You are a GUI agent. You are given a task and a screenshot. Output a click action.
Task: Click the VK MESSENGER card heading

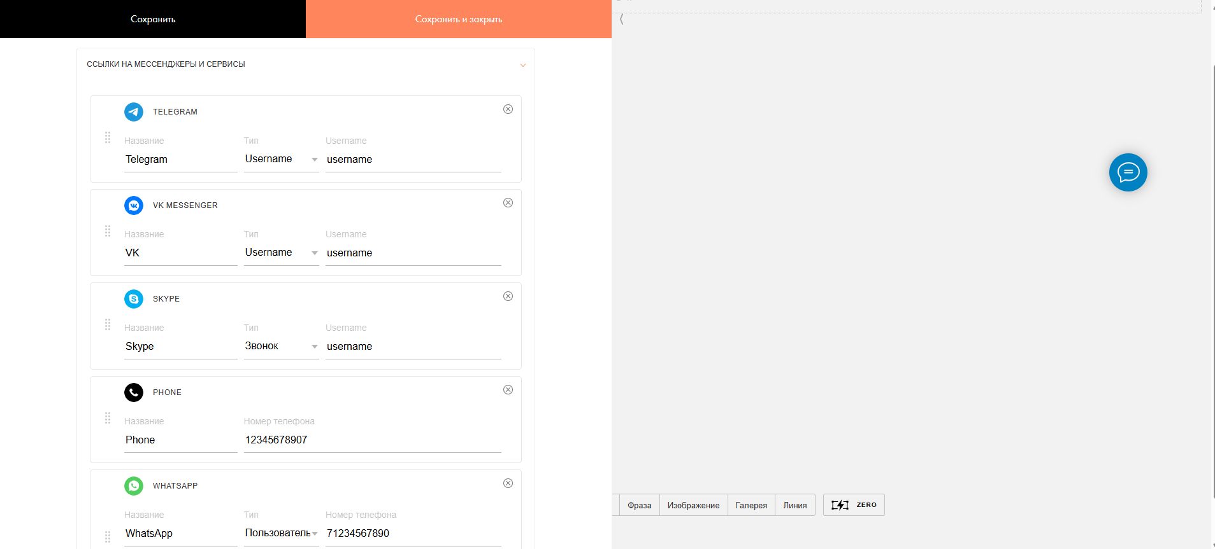click(185, 205)
